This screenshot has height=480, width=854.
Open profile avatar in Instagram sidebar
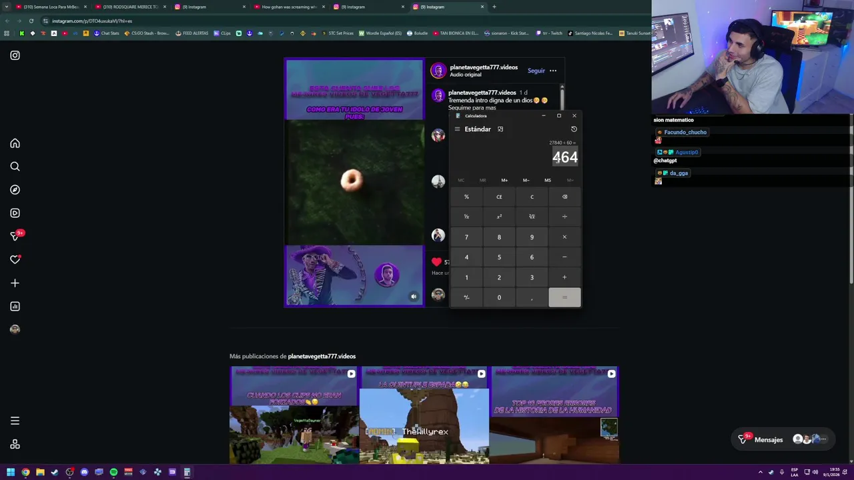click(x=15, y=329)
